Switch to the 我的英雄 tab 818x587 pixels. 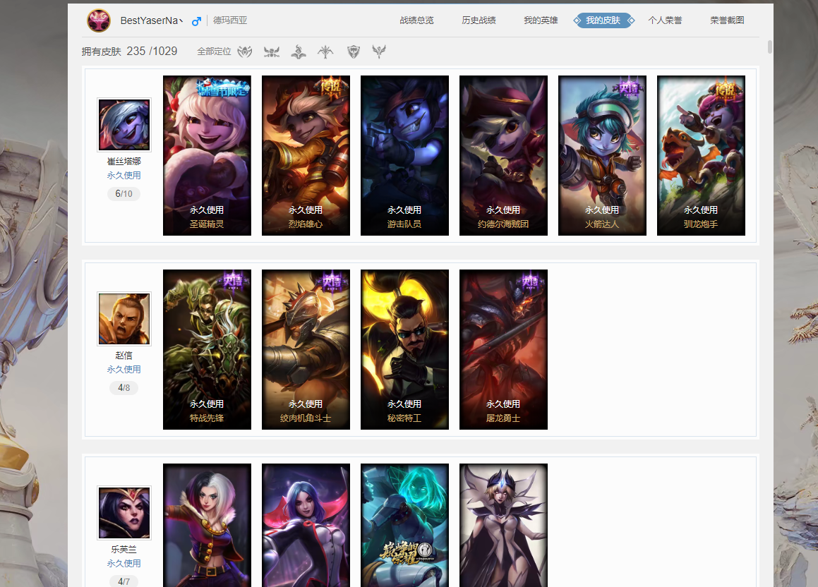(x=541, y=20)
